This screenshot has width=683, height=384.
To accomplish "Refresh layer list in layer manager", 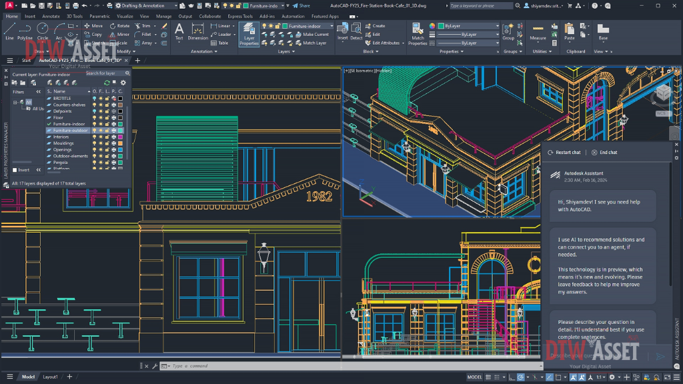I will 107,83.
